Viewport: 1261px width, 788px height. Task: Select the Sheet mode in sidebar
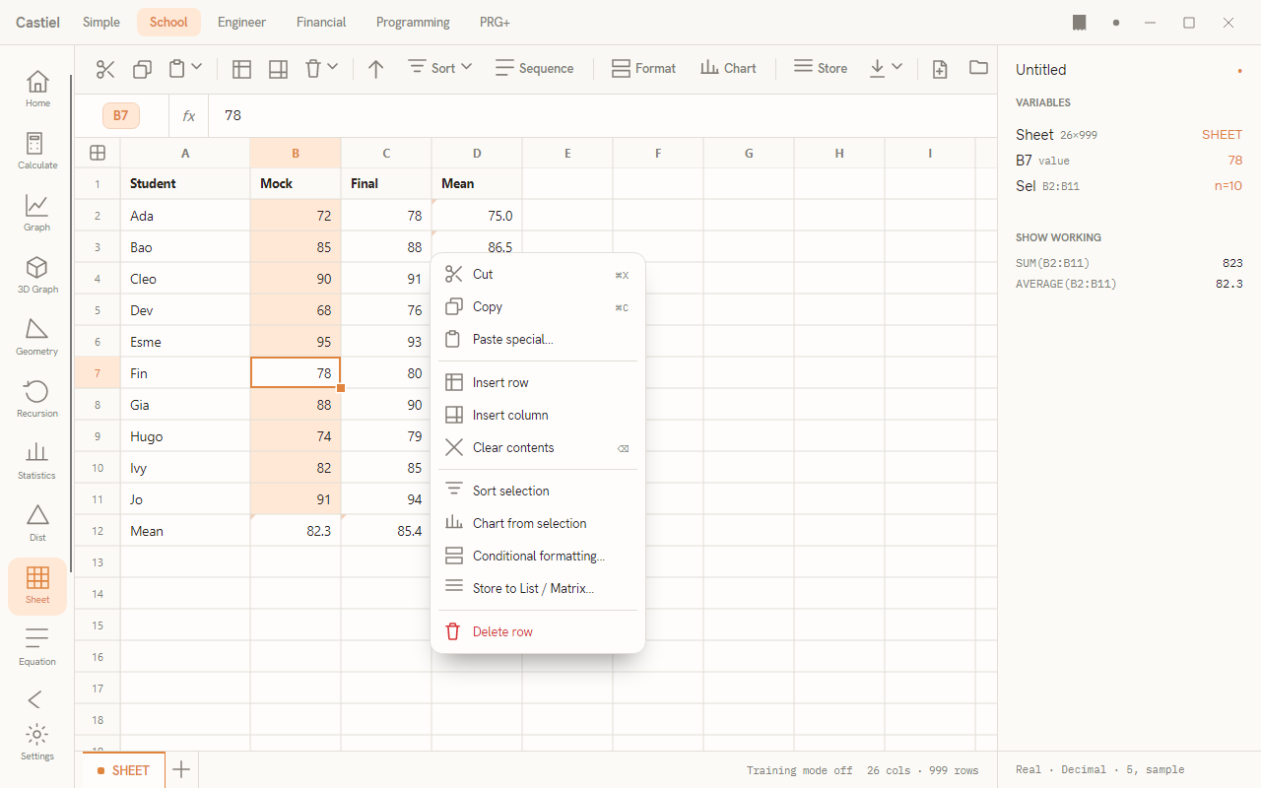[37, 586]
